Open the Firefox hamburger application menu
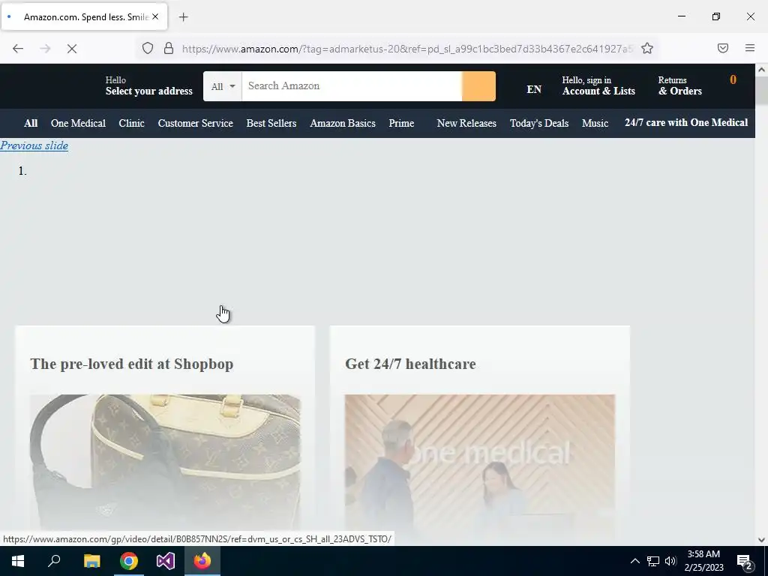768x576 pixels. pyautogui.click(x=750, y=48)
